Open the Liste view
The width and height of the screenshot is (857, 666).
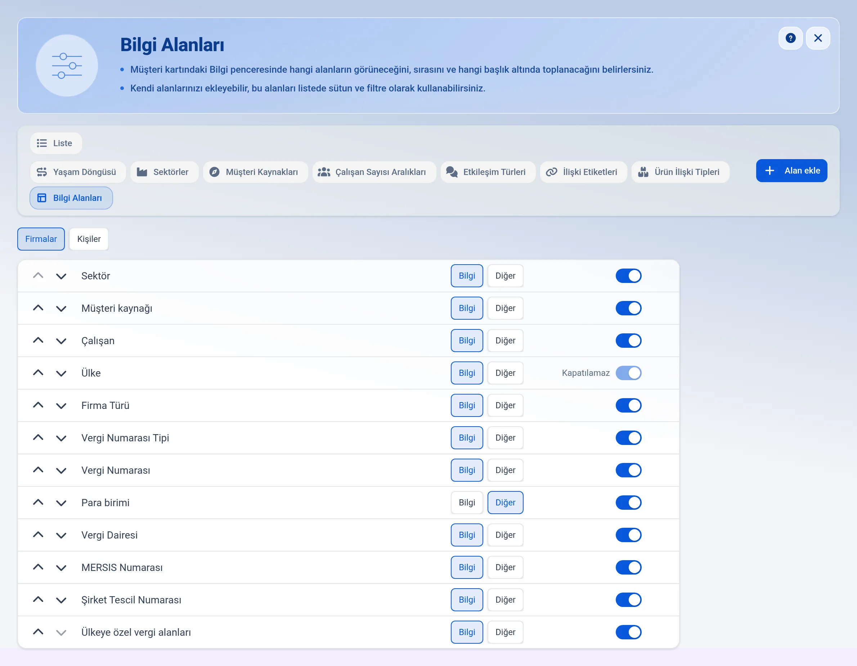click(x=56, y=143)
